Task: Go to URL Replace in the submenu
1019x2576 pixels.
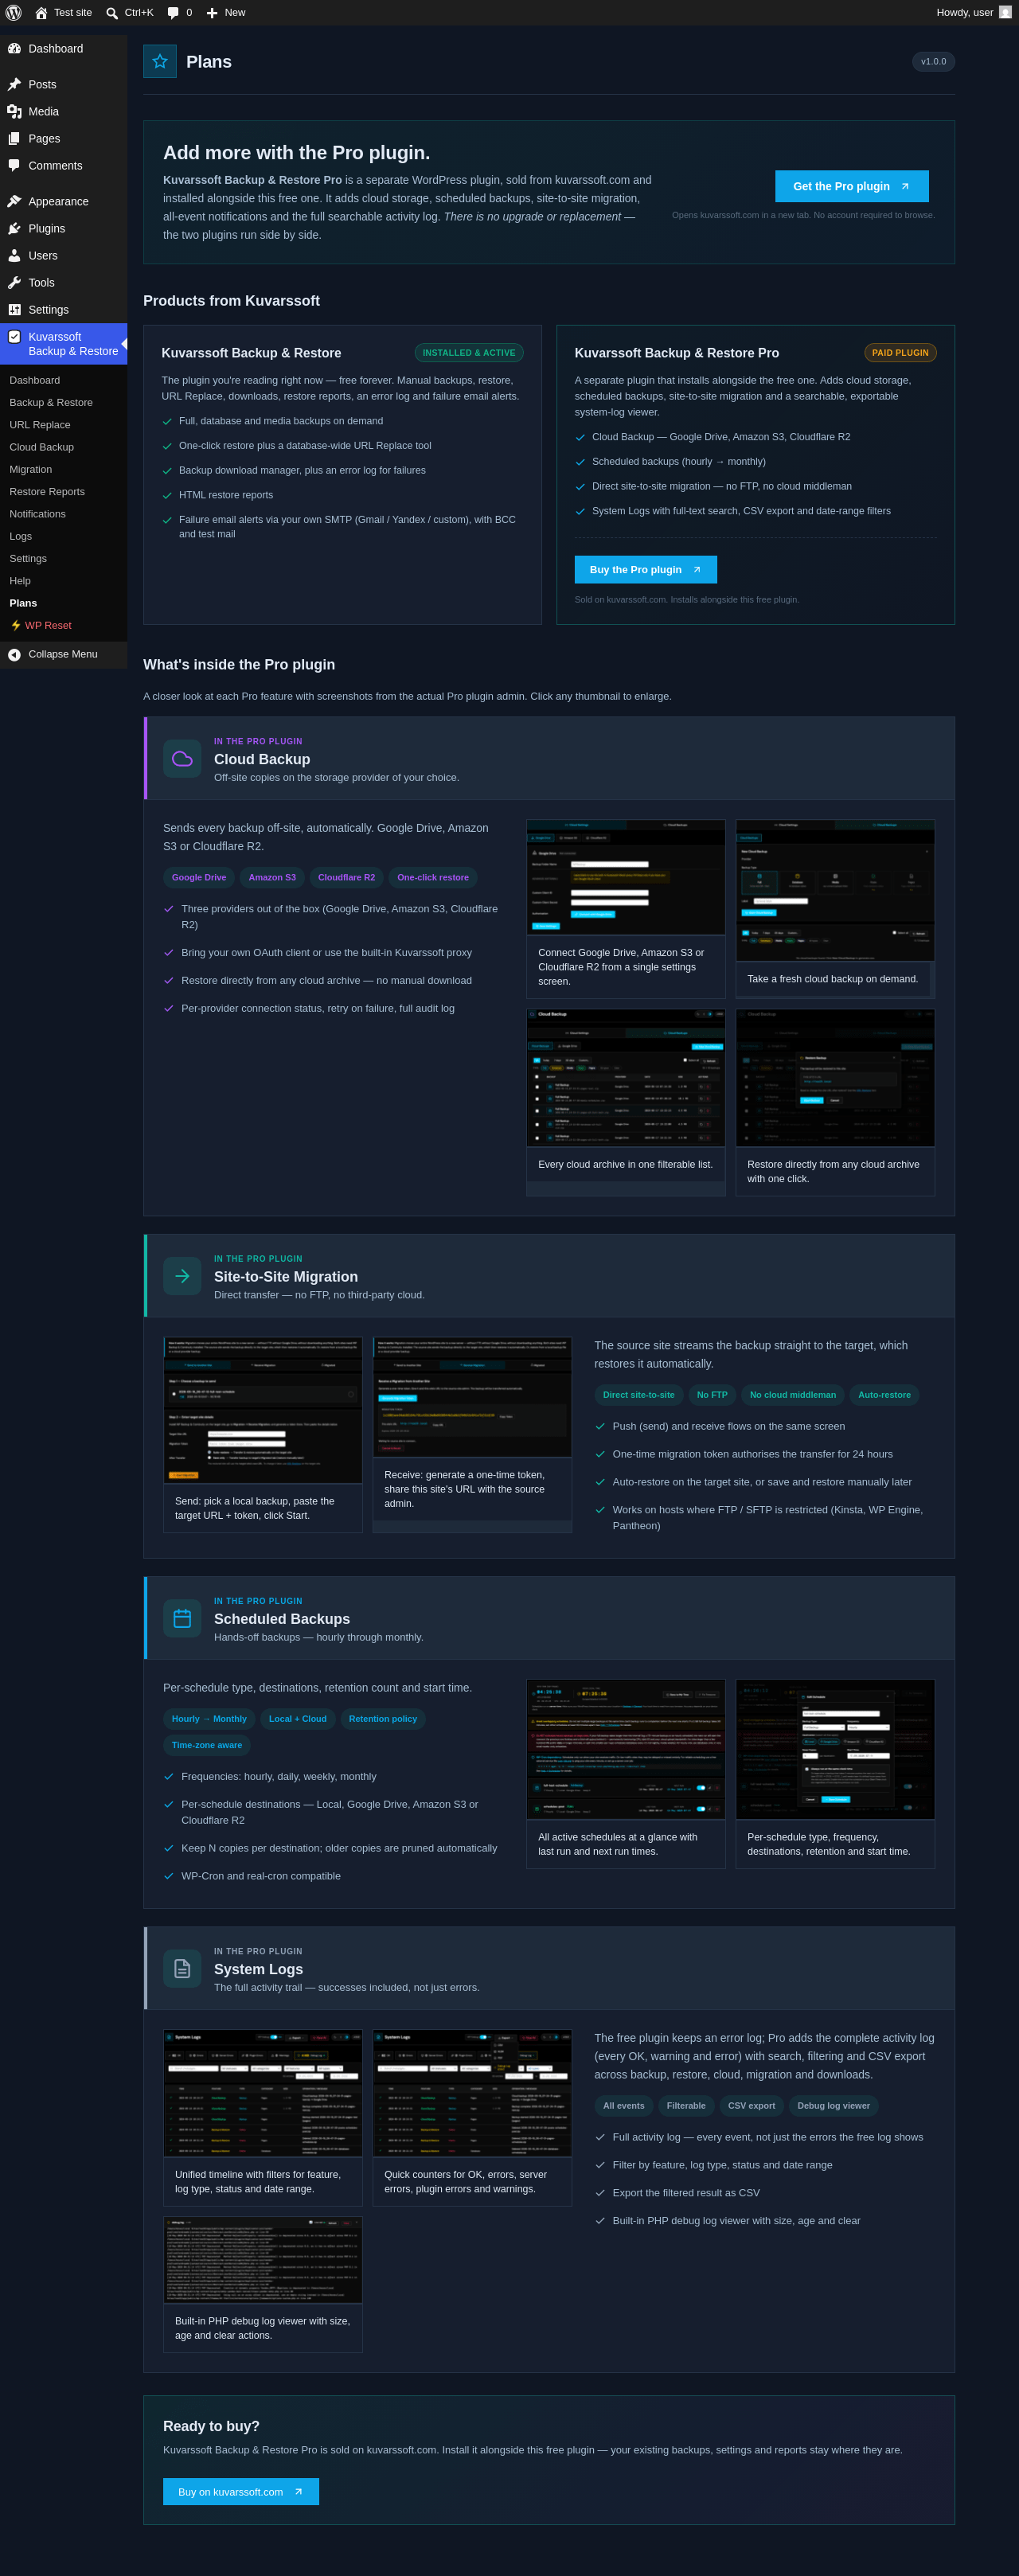Action: [40, 425]
